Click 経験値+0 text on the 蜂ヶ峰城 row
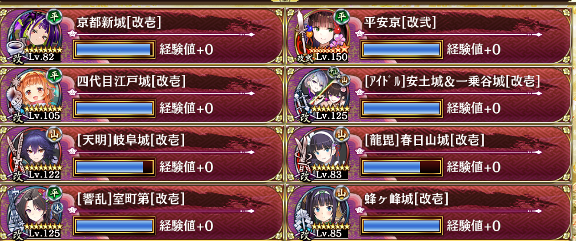576x241 pixels. pos(474,226)
